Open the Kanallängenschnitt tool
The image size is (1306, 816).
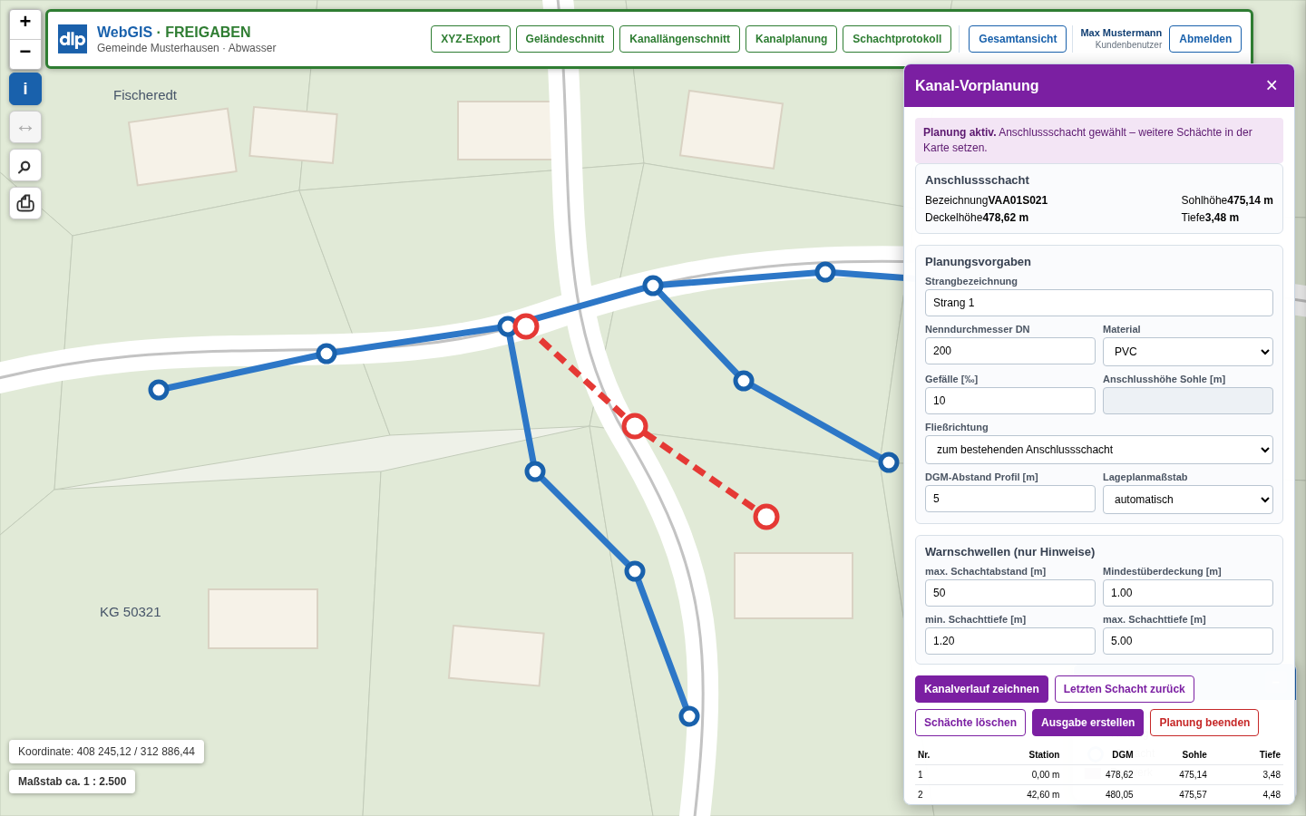[x=679, y=39]
